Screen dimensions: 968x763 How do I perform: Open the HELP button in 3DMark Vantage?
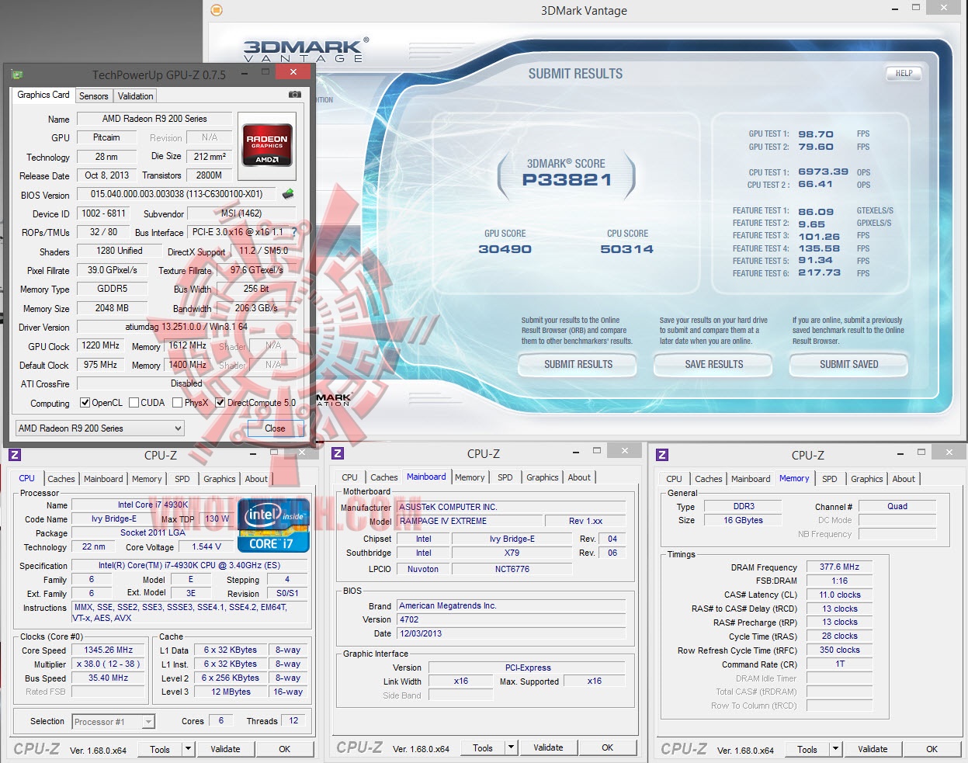904,74
